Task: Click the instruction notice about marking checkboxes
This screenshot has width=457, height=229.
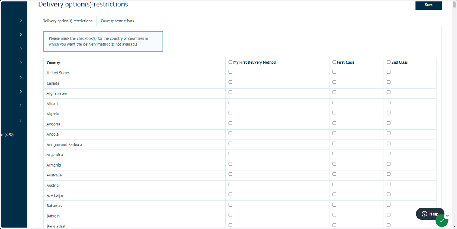Action: click(103, 42)
